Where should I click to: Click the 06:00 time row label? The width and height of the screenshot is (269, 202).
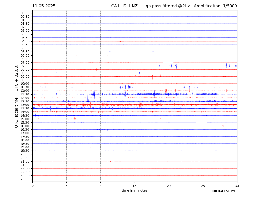25,55
